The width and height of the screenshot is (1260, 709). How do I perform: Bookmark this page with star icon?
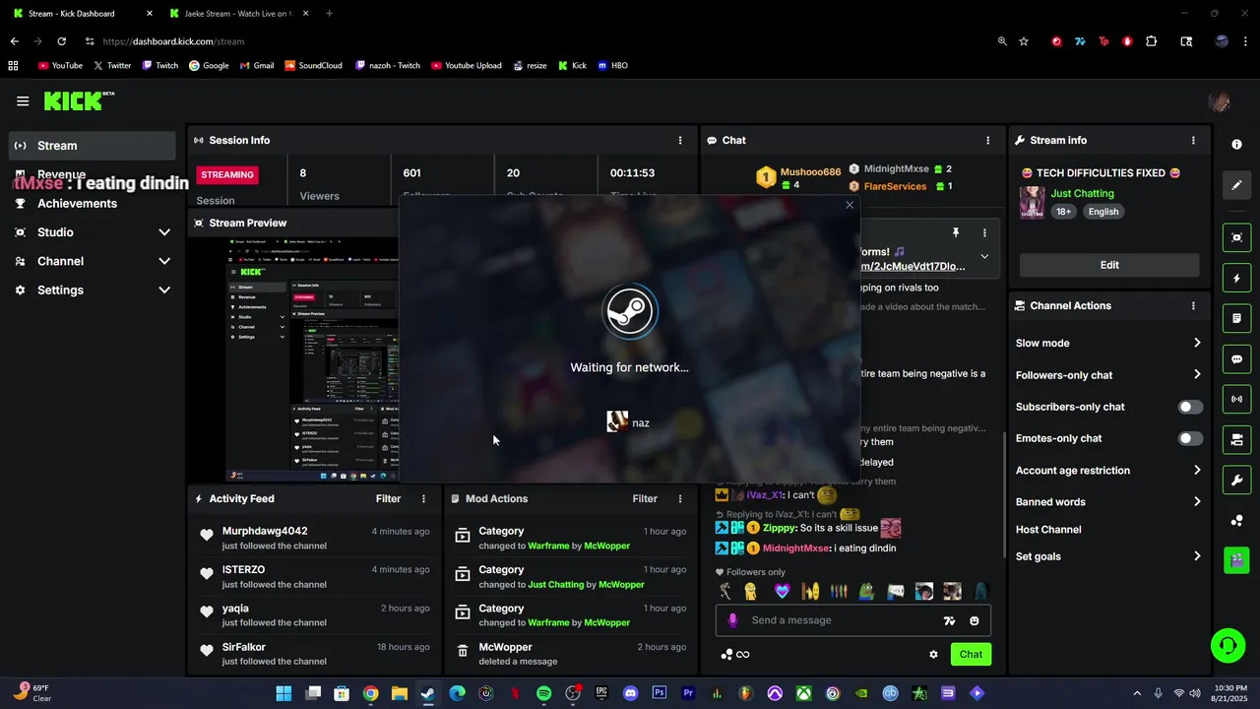pos(1024,41)
